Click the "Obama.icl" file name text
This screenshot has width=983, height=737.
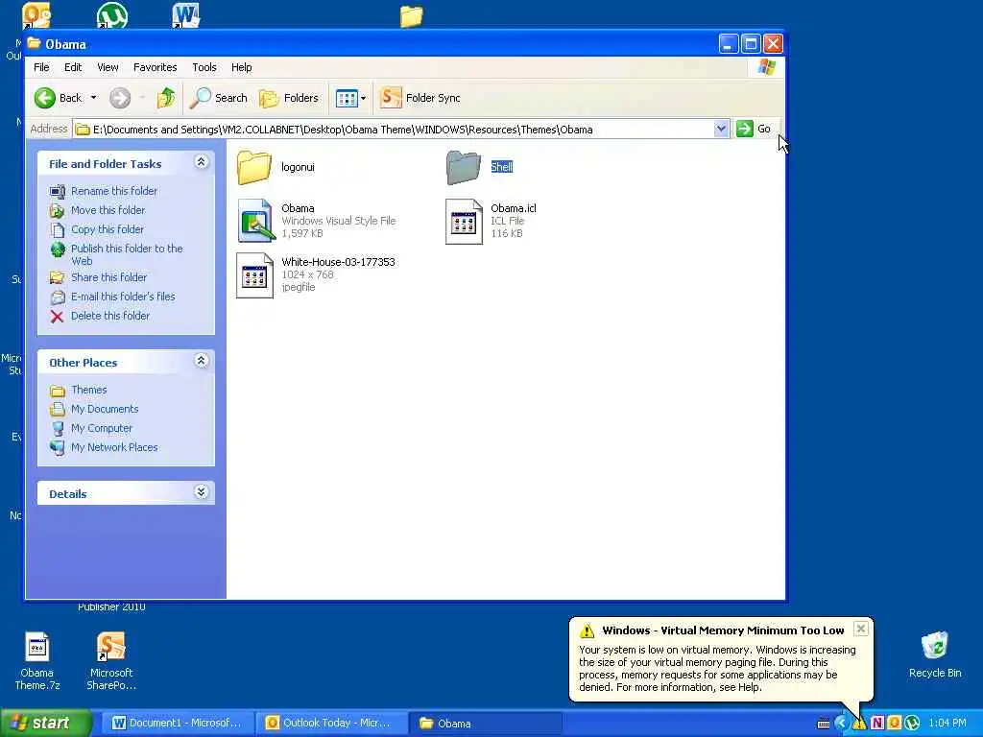(514, 208)
